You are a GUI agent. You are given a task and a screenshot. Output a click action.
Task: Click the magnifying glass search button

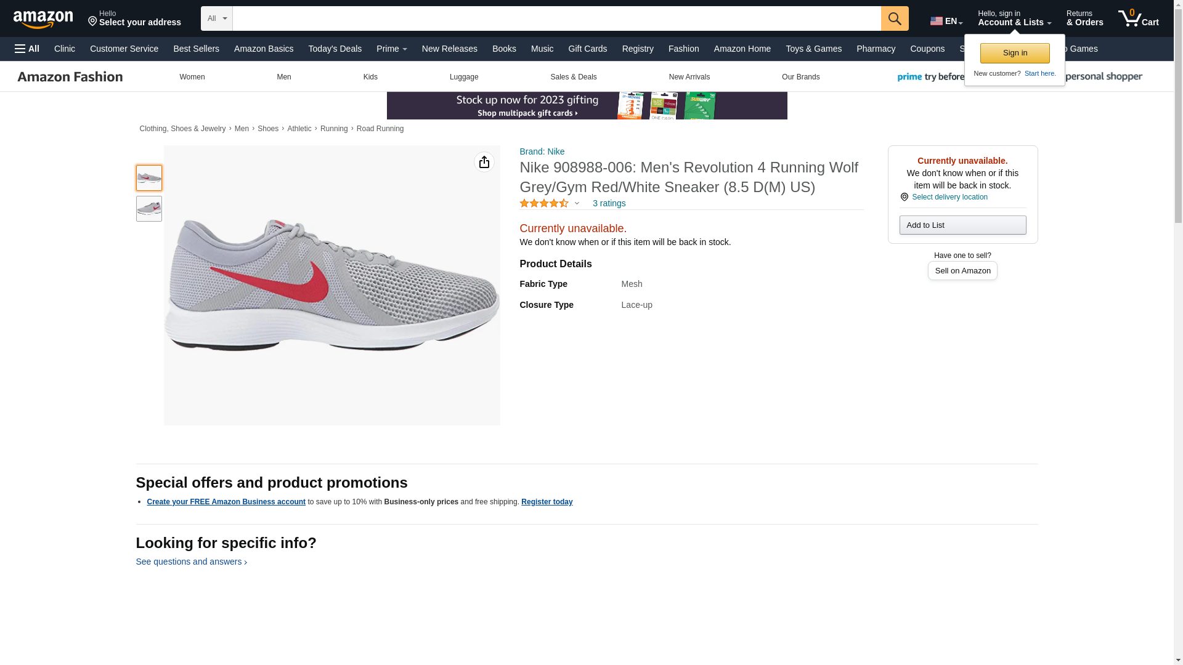[x=894, y=18]
